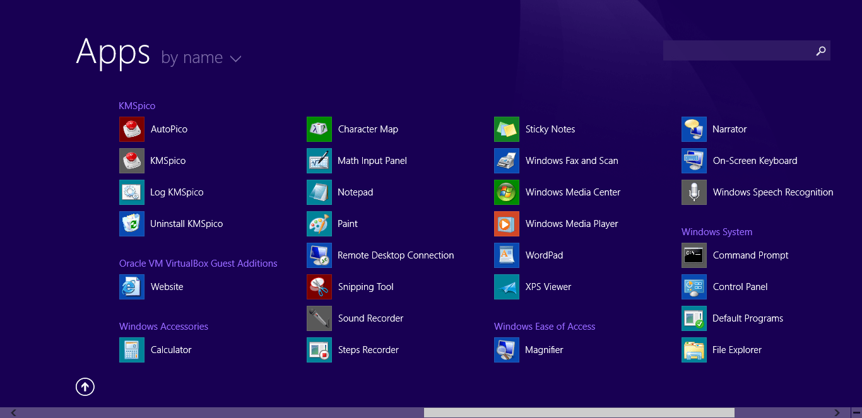
Task: Open the Windows Fax and Scan icon
Action: (x=507, y=161)
